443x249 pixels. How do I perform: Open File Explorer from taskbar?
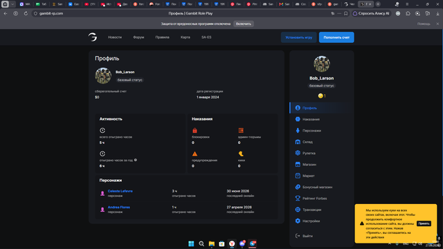(x=212, y=243)
